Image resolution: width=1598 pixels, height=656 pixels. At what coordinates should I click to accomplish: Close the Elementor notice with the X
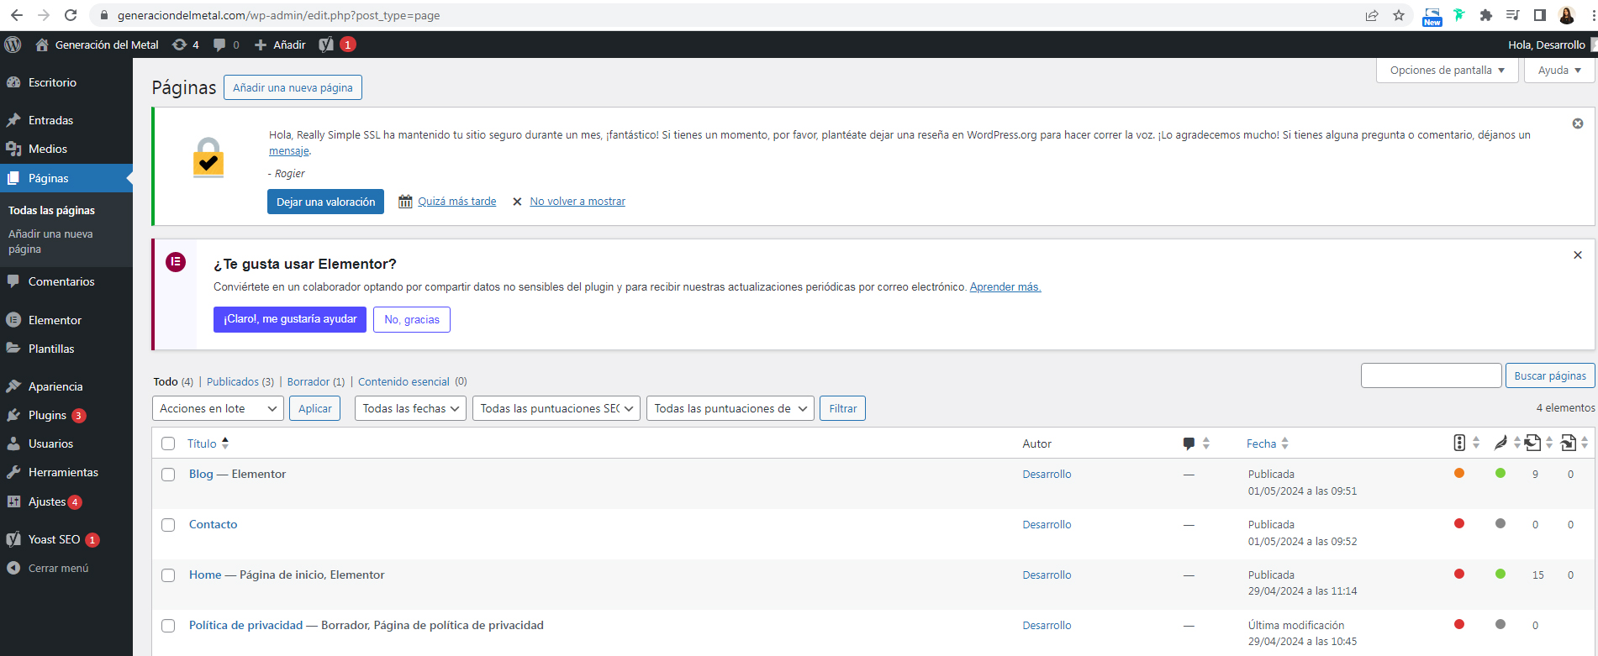tap(1577, 255)
